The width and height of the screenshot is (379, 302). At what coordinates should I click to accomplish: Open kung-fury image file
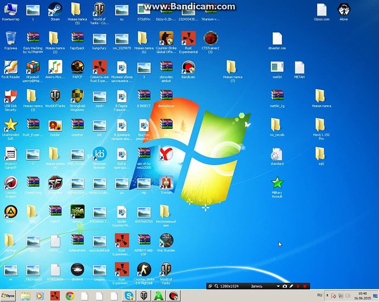[x=99, y=41]
